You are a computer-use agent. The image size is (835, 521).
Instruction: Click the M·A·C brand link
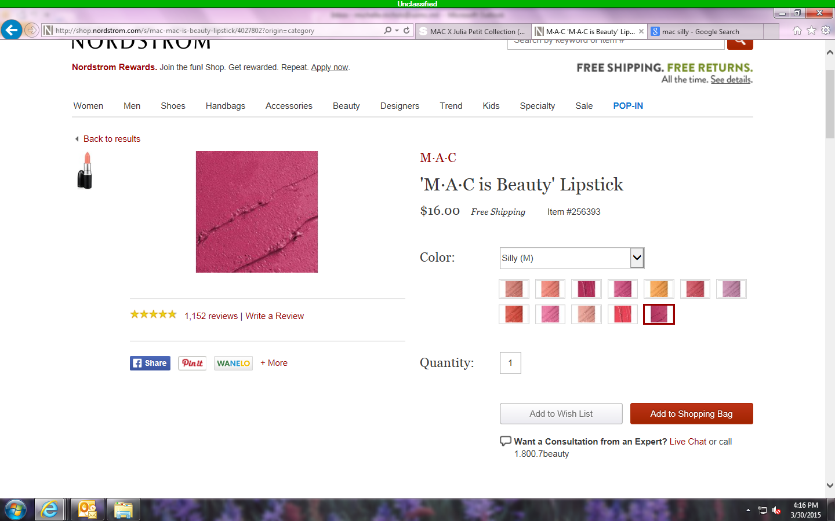[438, 157]
